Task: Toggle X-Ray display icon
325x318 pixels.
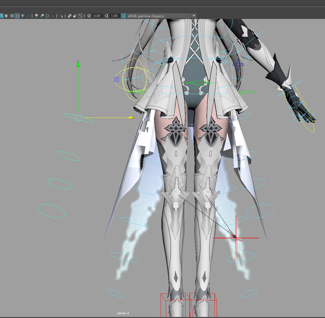Action: click(x=70, y=16)
